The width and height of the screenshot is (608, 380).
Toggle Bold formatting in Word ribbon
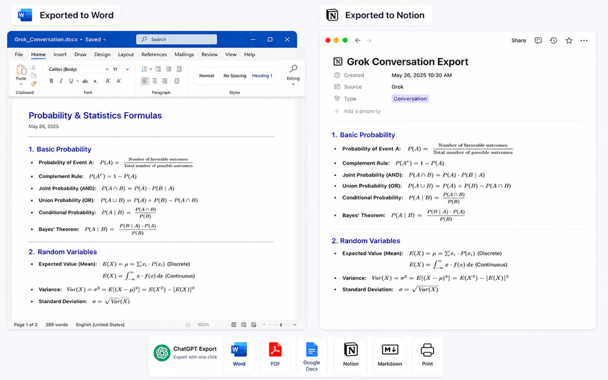(51, 81)
